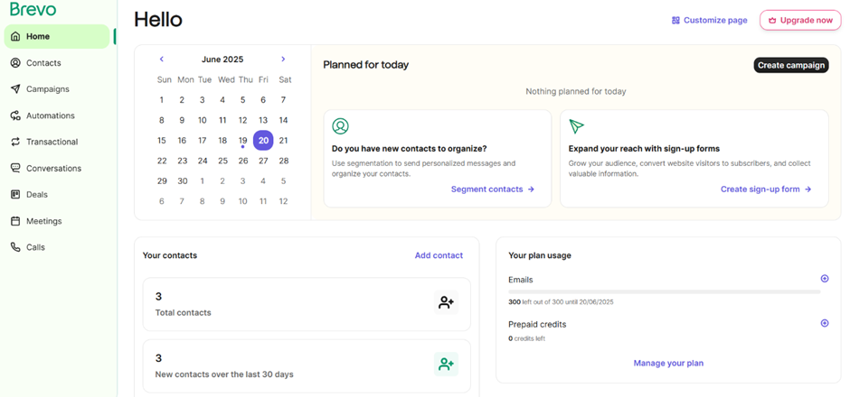This screenshot has height=397, width=850.
Task: Advance calendar to next month
Action: [283, 60]
